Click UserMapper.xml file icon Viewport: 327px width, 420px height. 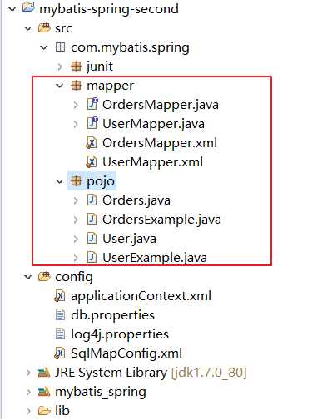click(x=92, y=162)
